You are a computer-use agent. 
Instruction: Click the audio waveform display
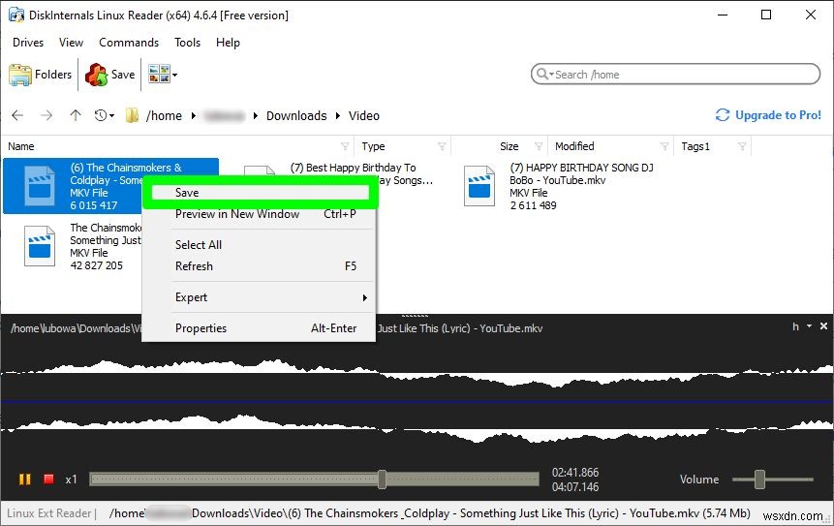point(417,402)
